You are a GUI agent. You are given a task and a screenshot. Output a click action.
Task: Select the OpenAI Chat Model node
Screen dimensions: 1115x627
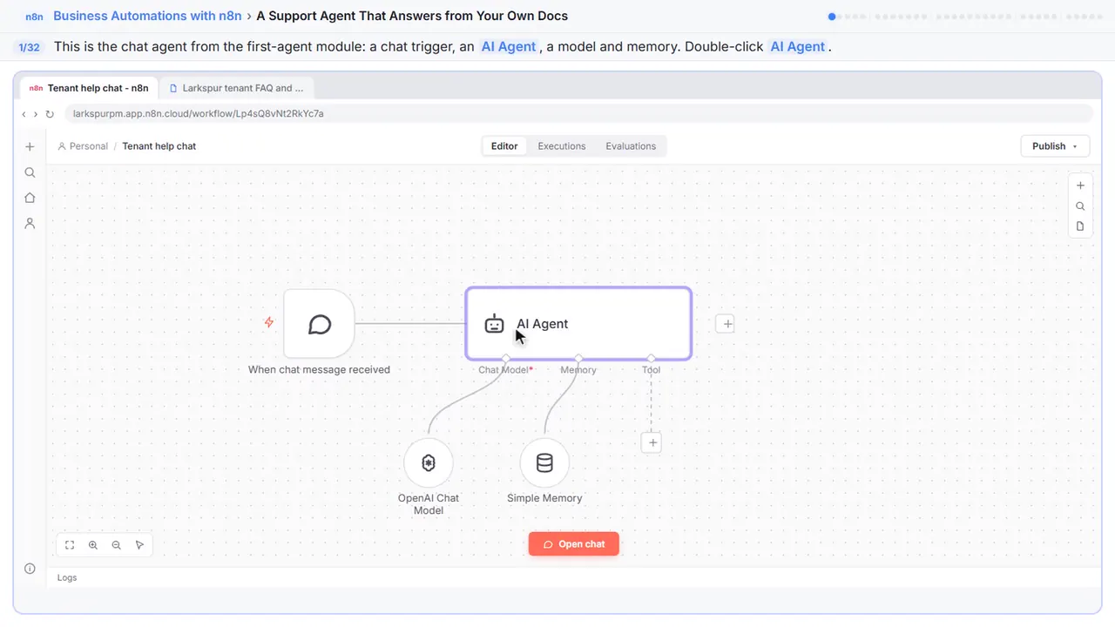pyautogui.click(x=429, y=463)
